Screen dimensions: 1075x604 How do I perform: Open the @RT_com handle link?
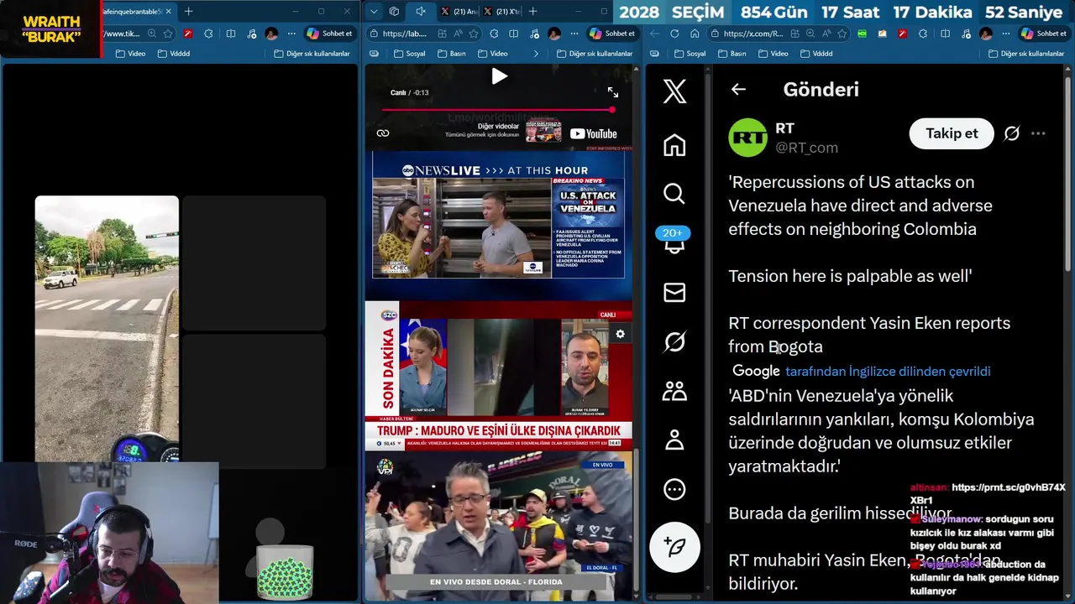click(x=806, y=148)
